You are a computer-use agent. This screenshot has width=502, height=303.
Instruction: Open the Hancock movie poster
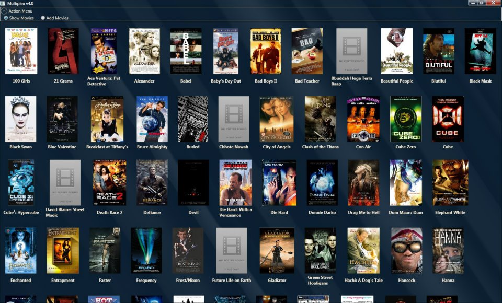[x=406, y=251]
